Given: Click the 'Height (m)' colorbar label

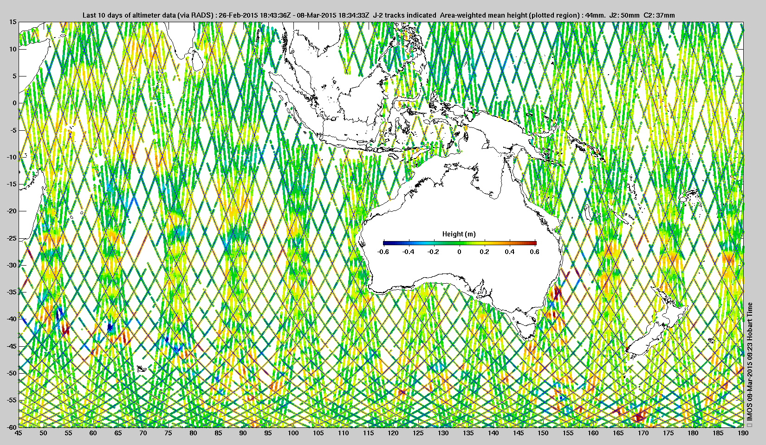Looking at the screenshot, I should coord(459,234).
